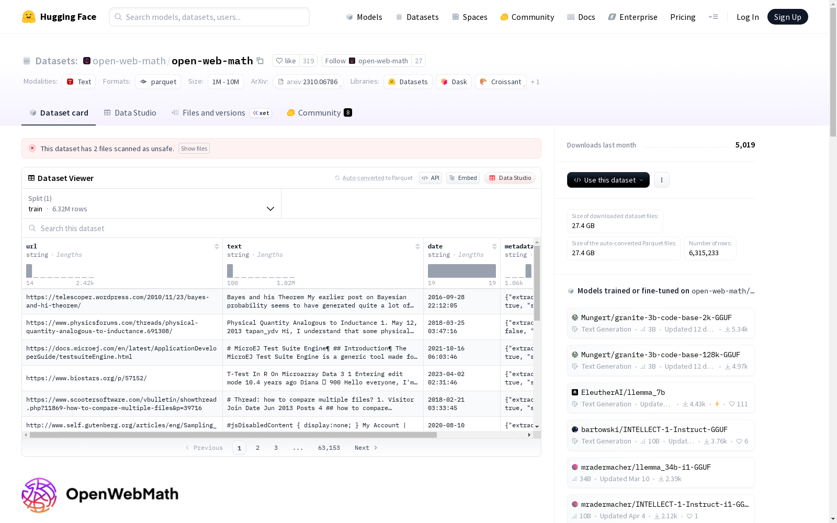Click the text column length histogram
The height and width of the screenshot is (523, 837).
261,271
